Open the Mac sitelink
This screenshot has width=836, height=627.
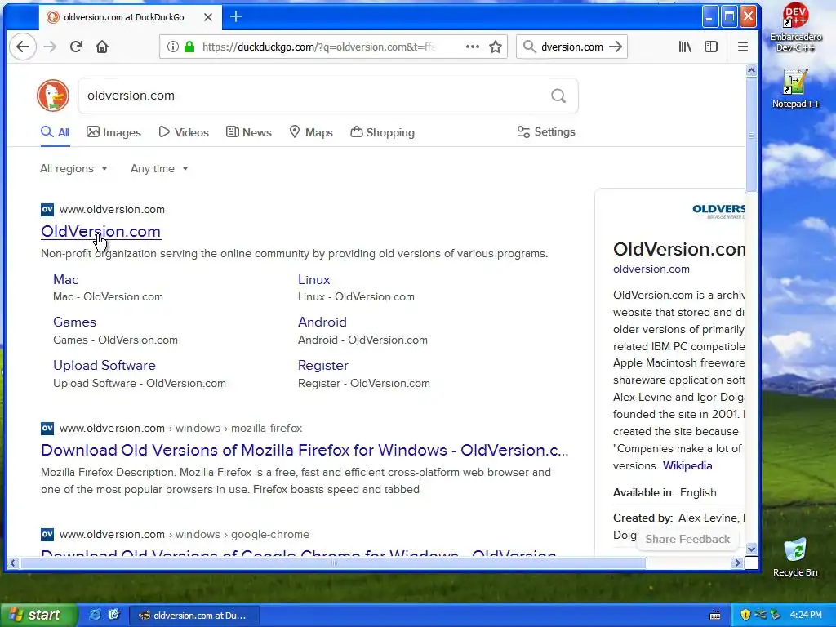coord(65,279)
